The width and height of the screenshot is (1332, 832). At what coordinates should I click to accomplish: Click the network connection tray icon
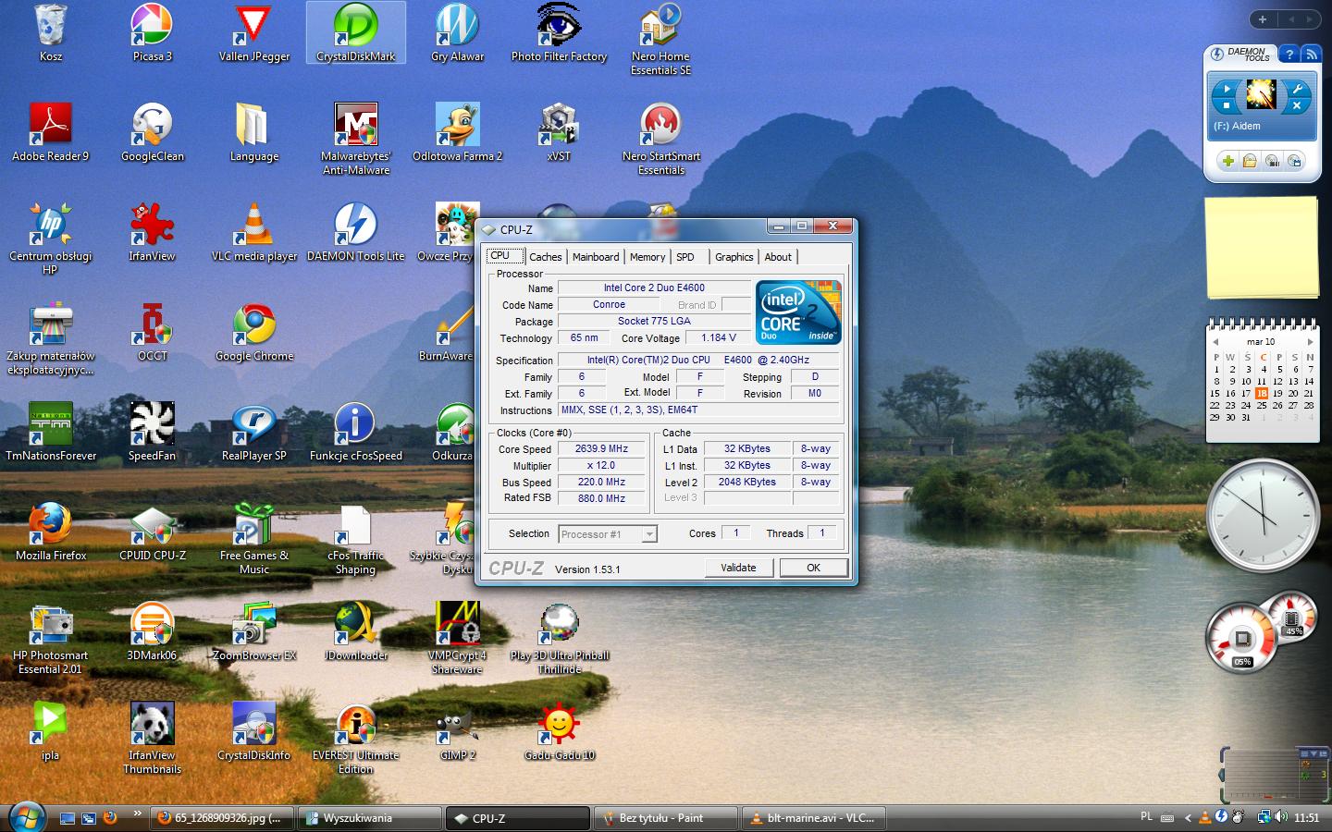[1264, 817]
